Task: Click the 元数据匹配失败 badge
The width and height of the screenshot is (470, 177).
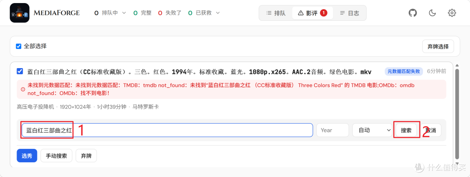Action: (404, 72)
